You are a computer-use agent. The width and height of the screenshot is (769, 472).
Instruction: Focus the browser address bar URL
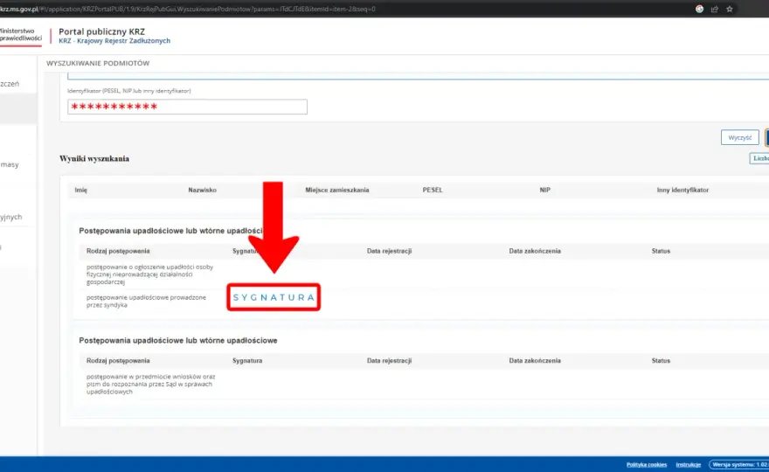coord(187,9)
